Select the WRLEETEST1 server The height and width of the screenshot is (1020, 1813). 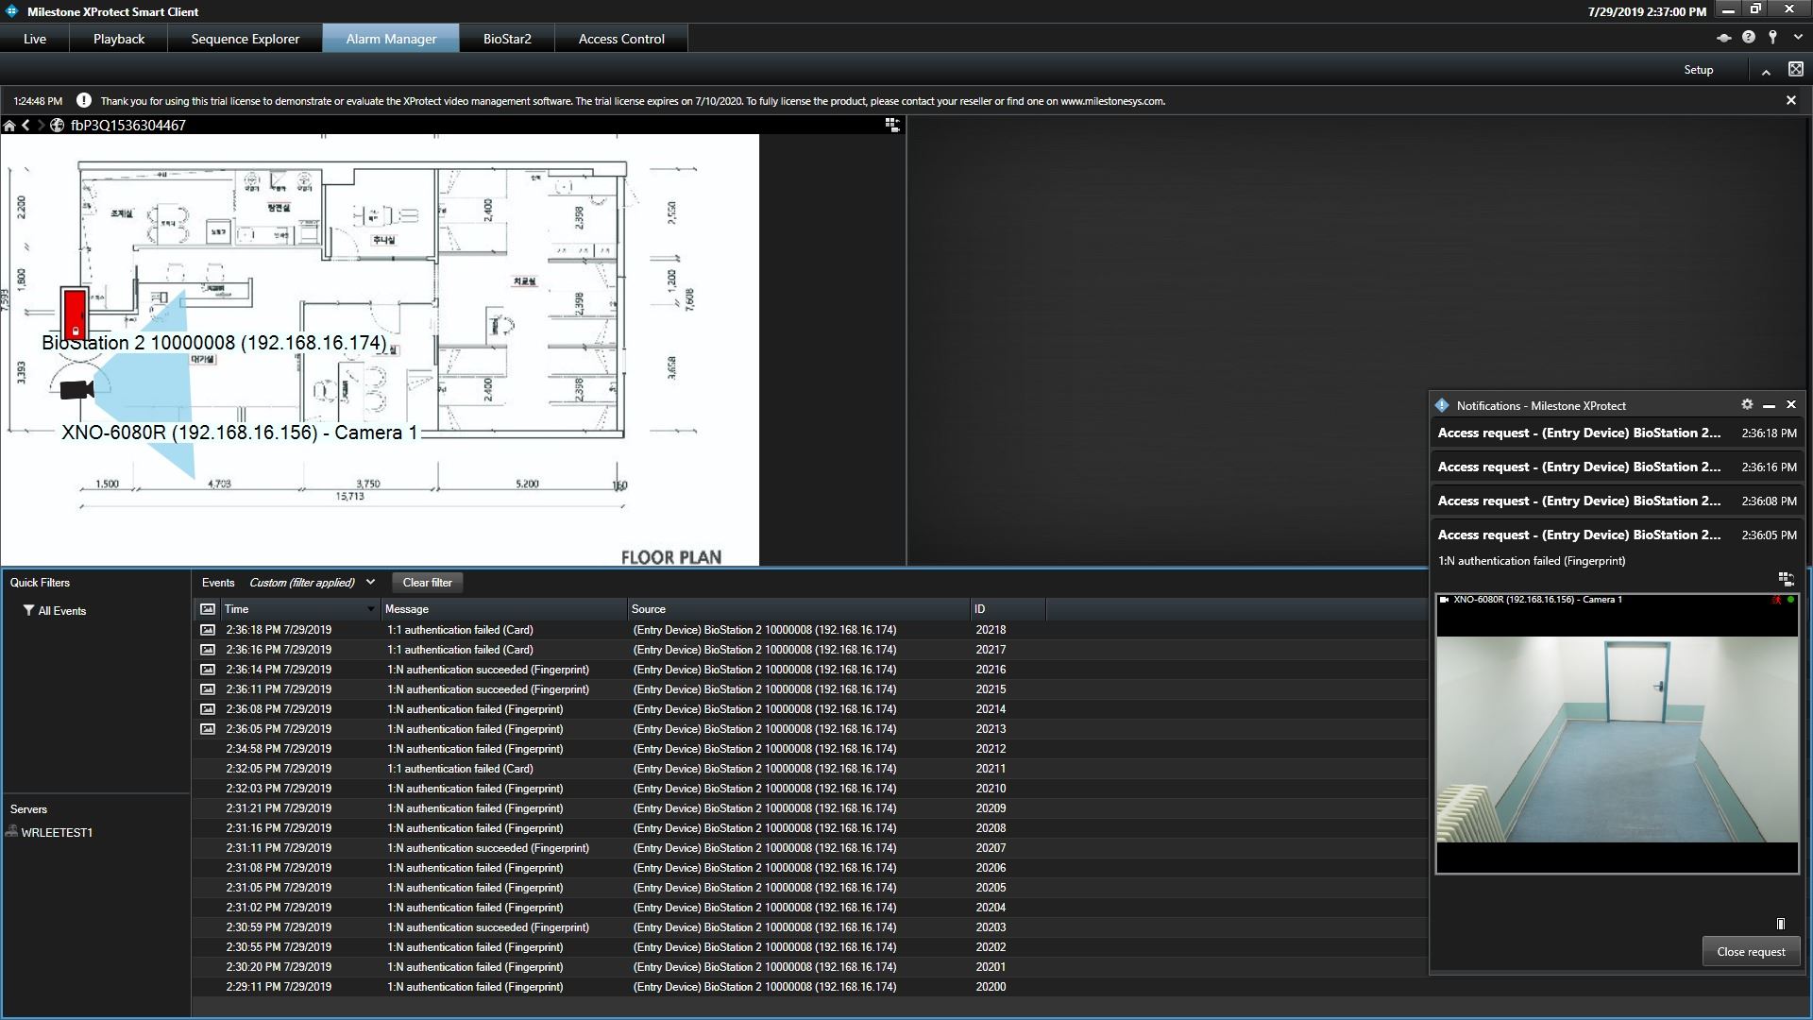(x=57, y=832)
